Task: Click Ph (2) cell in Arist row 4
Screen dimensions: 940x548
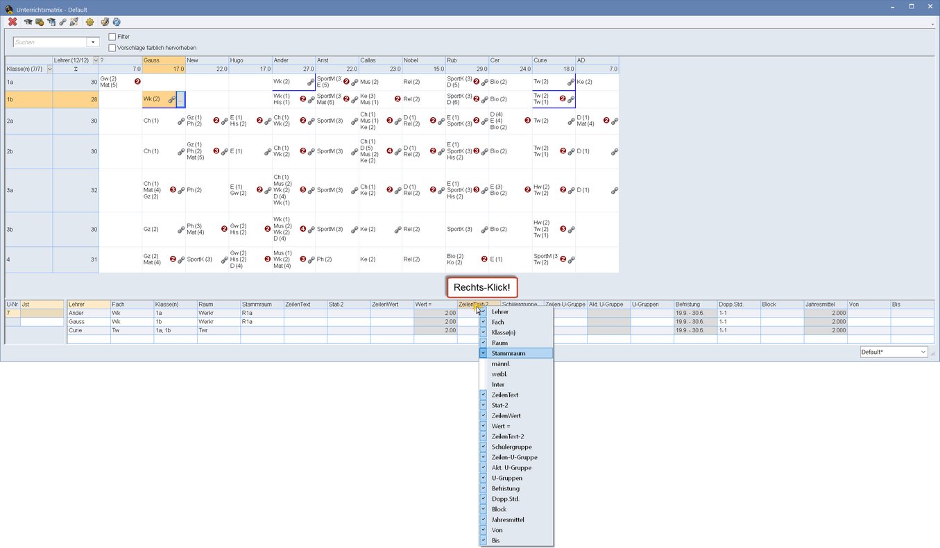Action: 336,259
